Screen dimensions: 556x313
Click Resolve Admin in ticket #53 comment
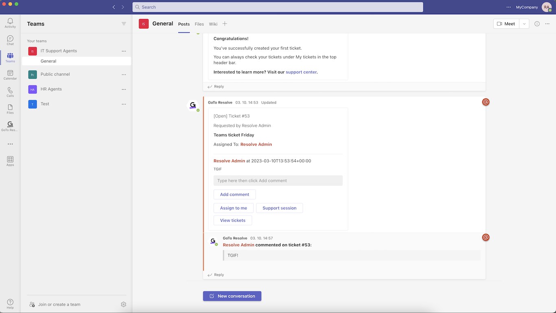click(239, 245)
